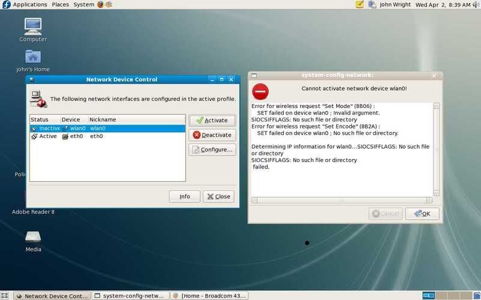Click the horizontal scrollbar track in error dialog
This screenshot has width=481, height=300.
click(342, 200)
